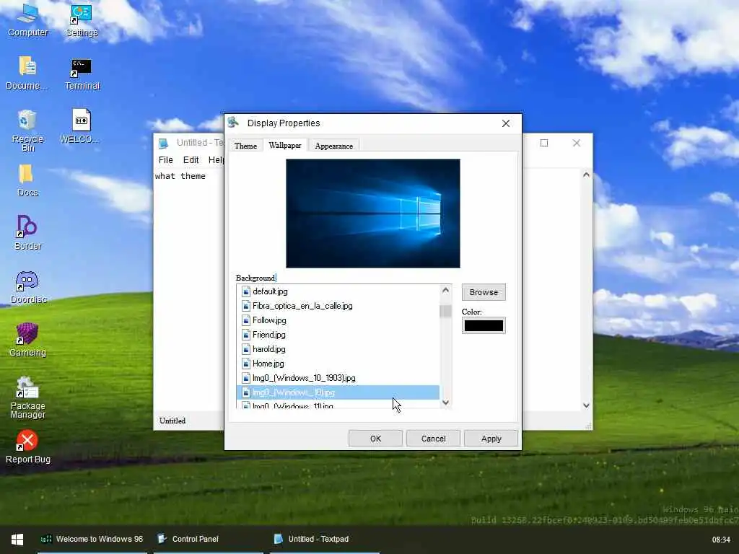Image resolution: width=739 pixels, height=554 pixels.
Task: Click Textpad scroll down arrow
Action: [x=586, y=405]
